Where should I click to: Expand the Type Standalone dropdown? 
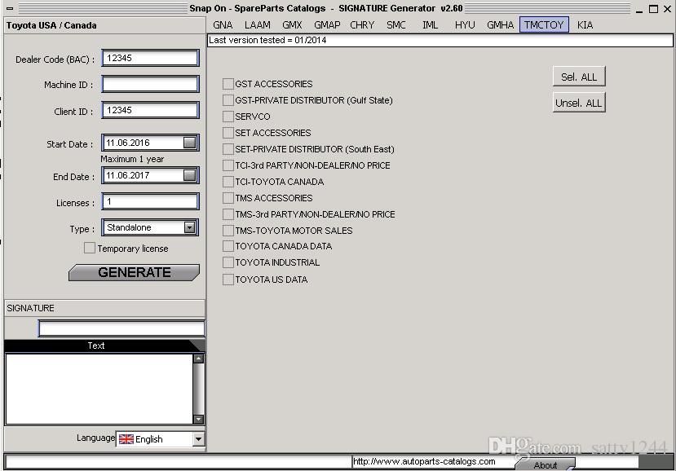point(189,227)
